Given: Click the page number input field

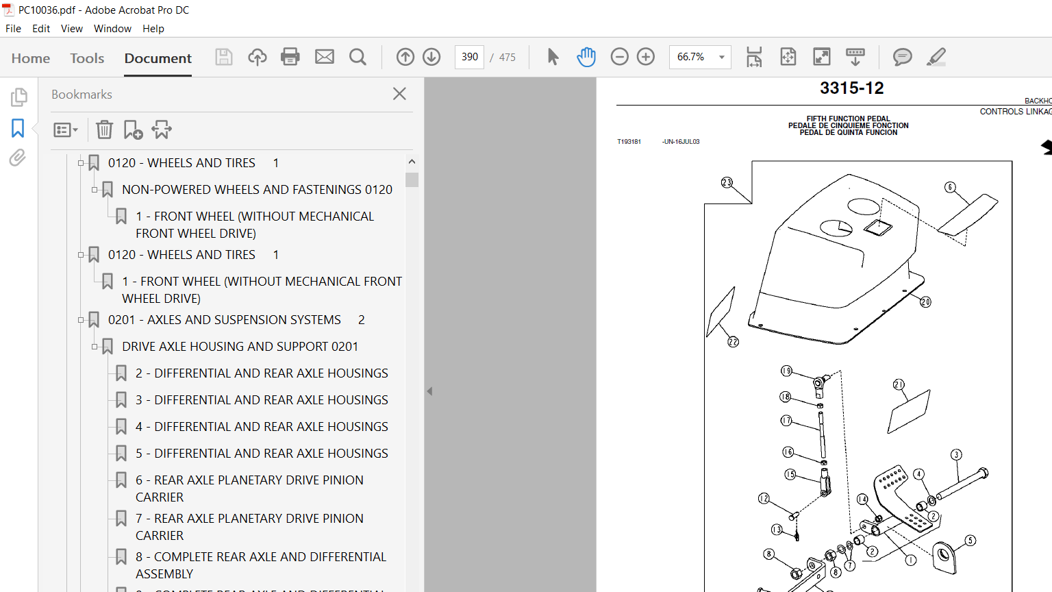Looking at the screenshot, I should click(469, 57).
